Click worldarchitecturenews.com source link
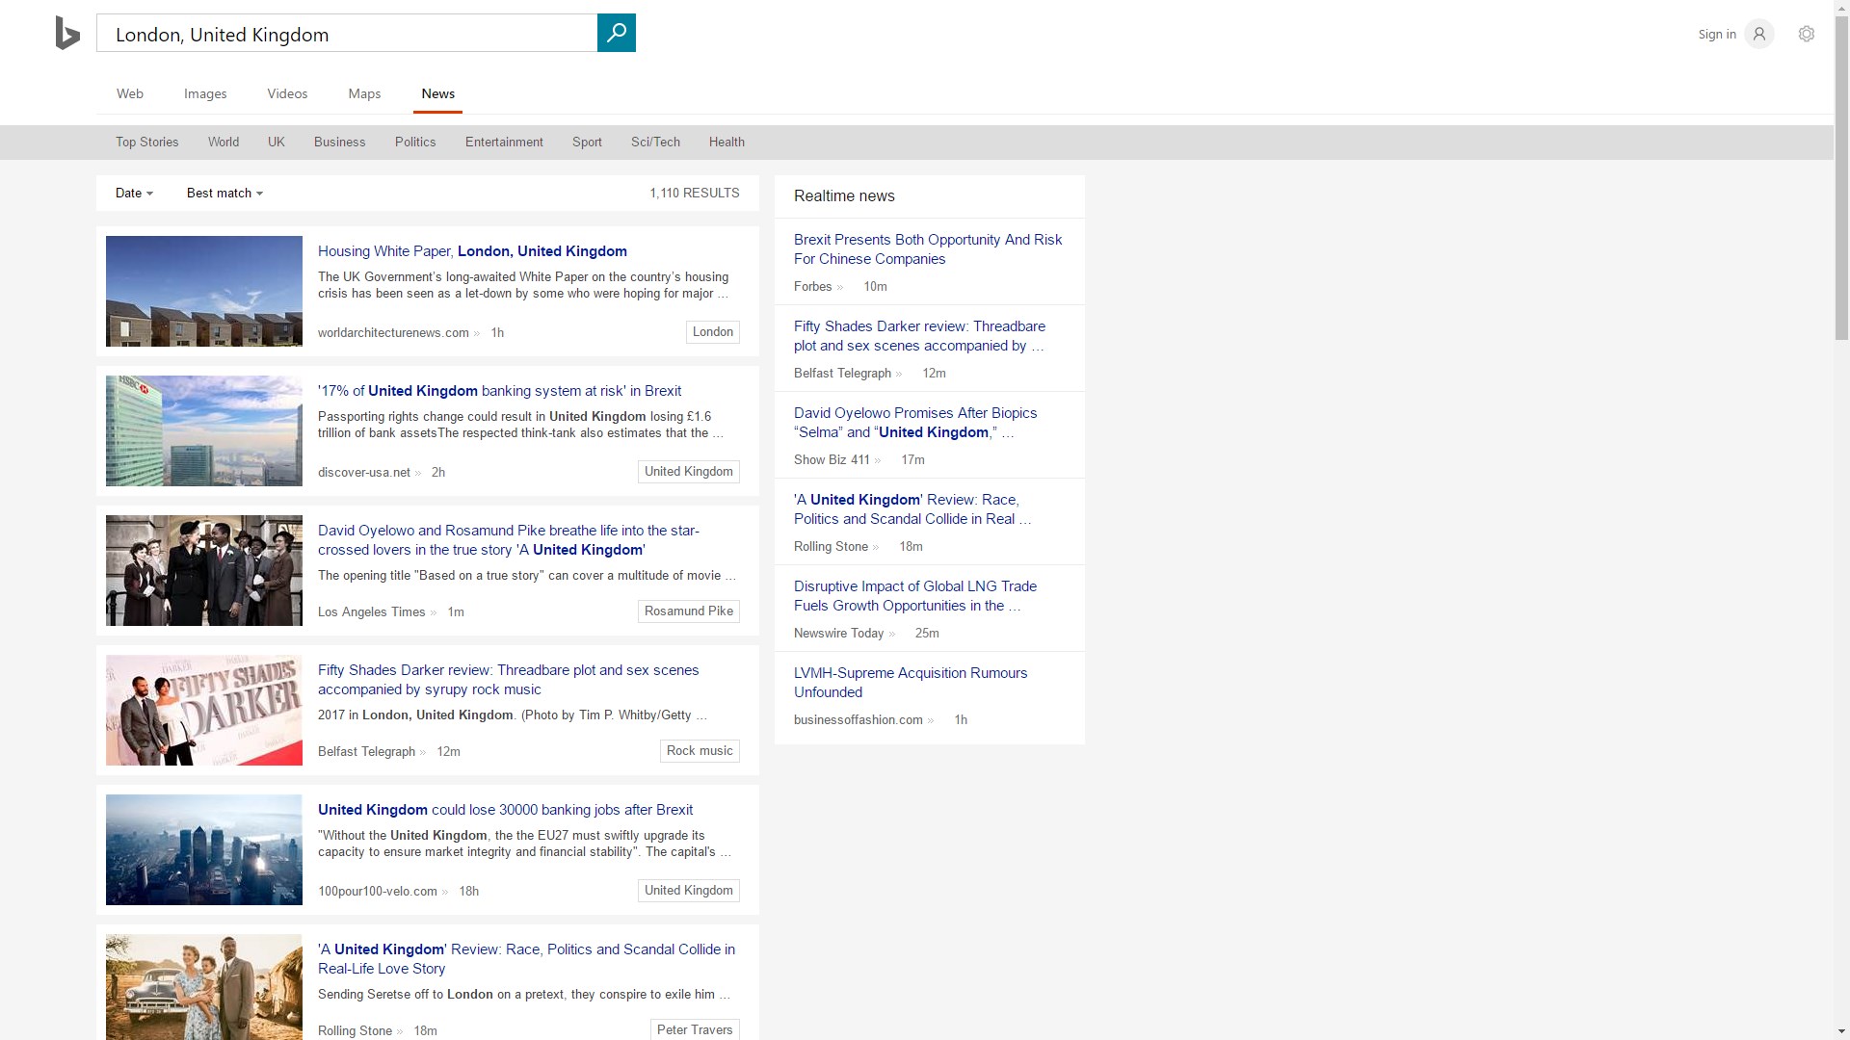 [x=393, y=333]
